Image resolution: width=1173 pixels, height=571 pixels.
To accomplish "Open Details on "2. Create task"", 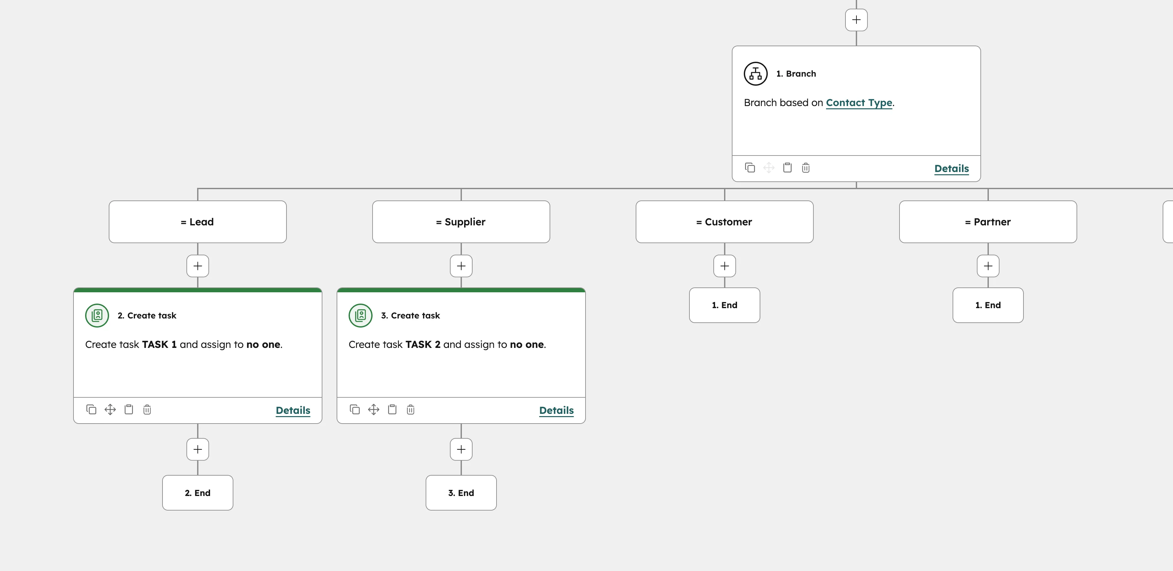I will [293, 410].
